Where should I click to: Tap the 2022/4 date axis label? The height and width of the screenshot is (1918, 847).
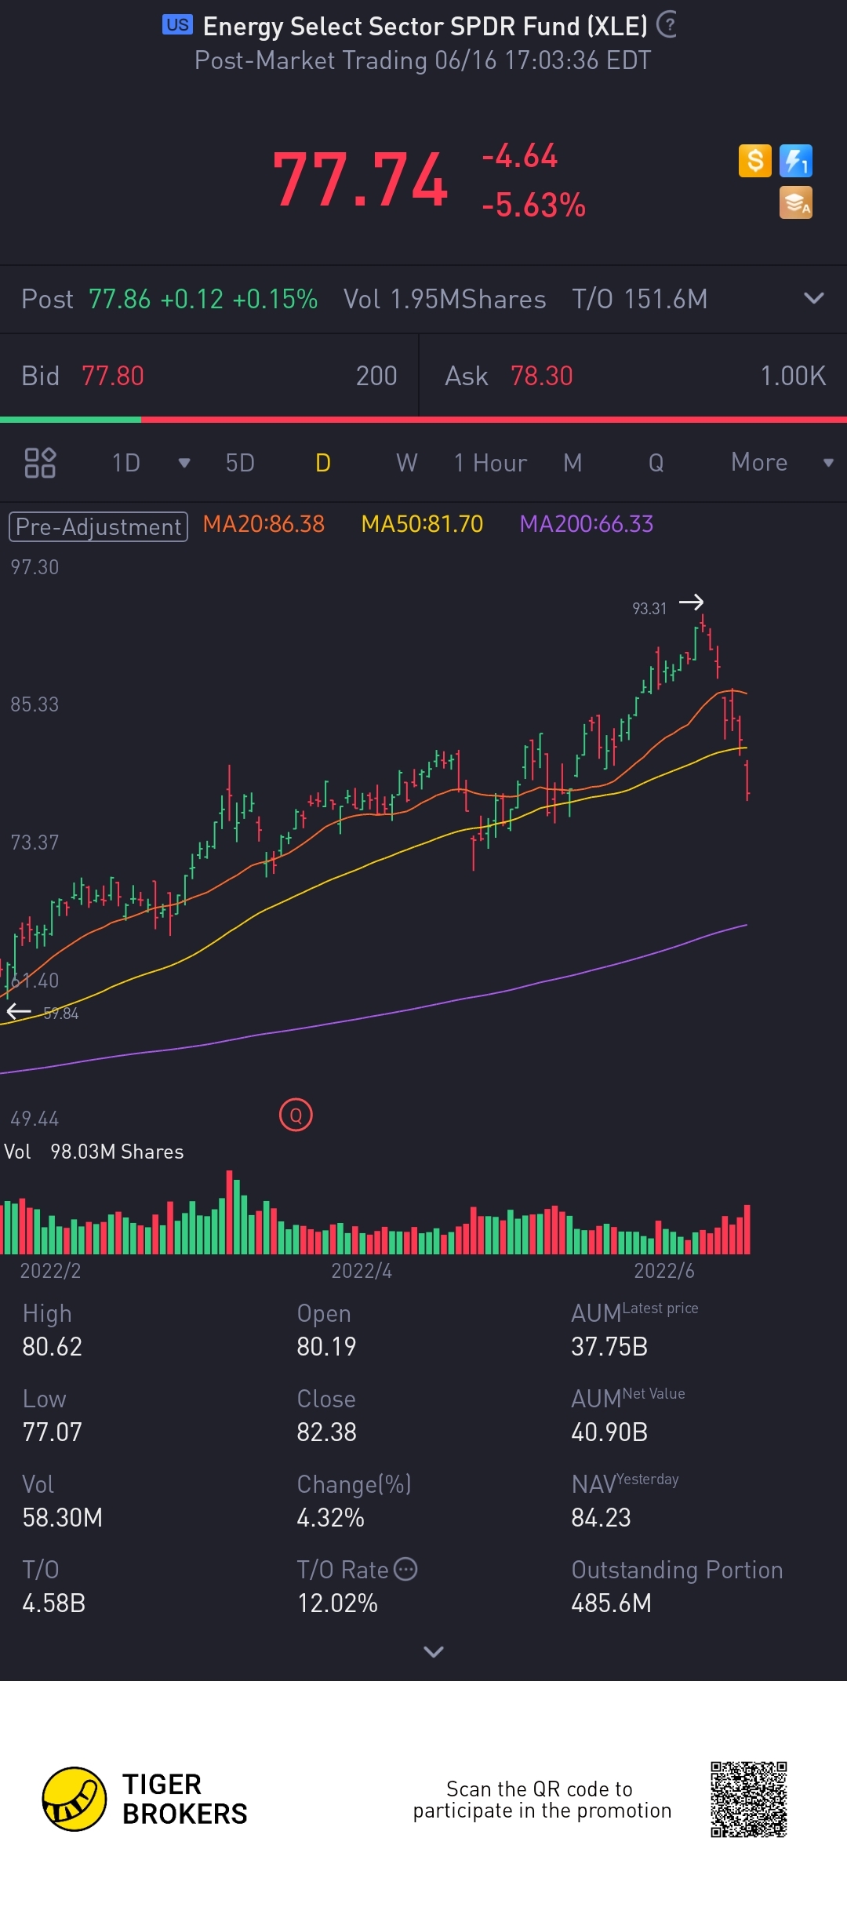362,1270
